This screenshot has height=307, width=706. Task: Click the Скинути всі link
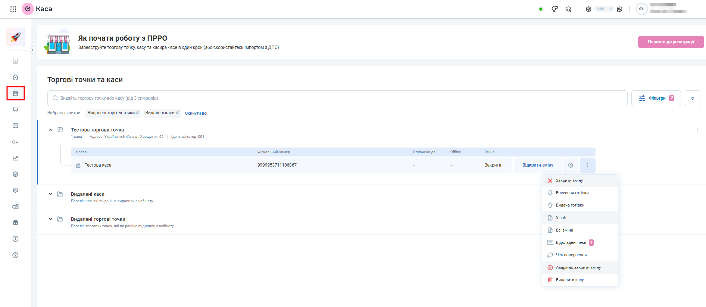[196, 113]
